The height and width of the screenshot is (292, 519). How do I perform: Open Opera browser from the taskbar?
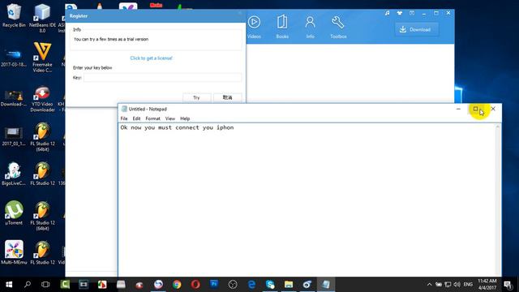tap(195, 285)
